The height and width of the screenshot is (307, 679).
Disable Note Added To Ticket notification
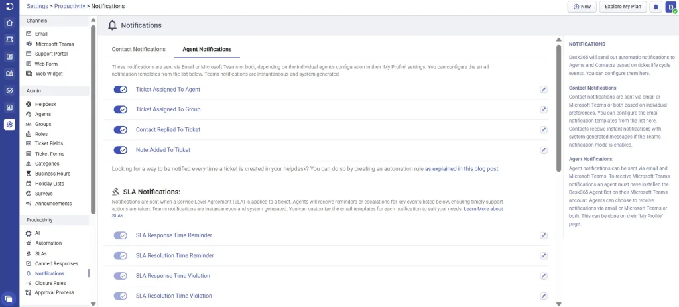(x=121, y=150)
